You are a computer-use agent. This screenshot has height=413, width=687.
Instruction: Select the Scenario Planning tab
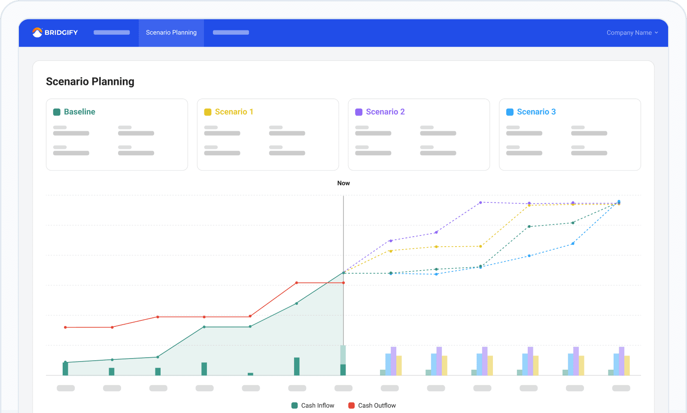click(x=171, y=33)
